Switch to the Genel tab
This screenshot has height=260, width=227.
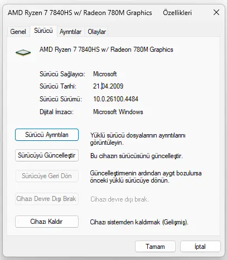point(18,32)
